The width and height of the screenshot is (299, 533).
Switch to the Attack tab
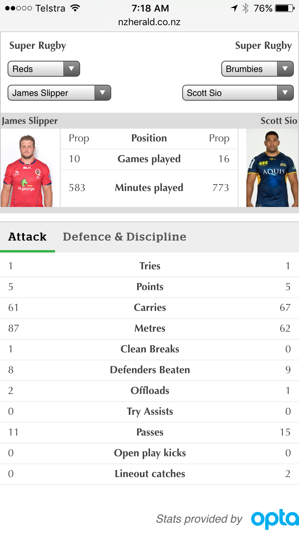[28, 237]
